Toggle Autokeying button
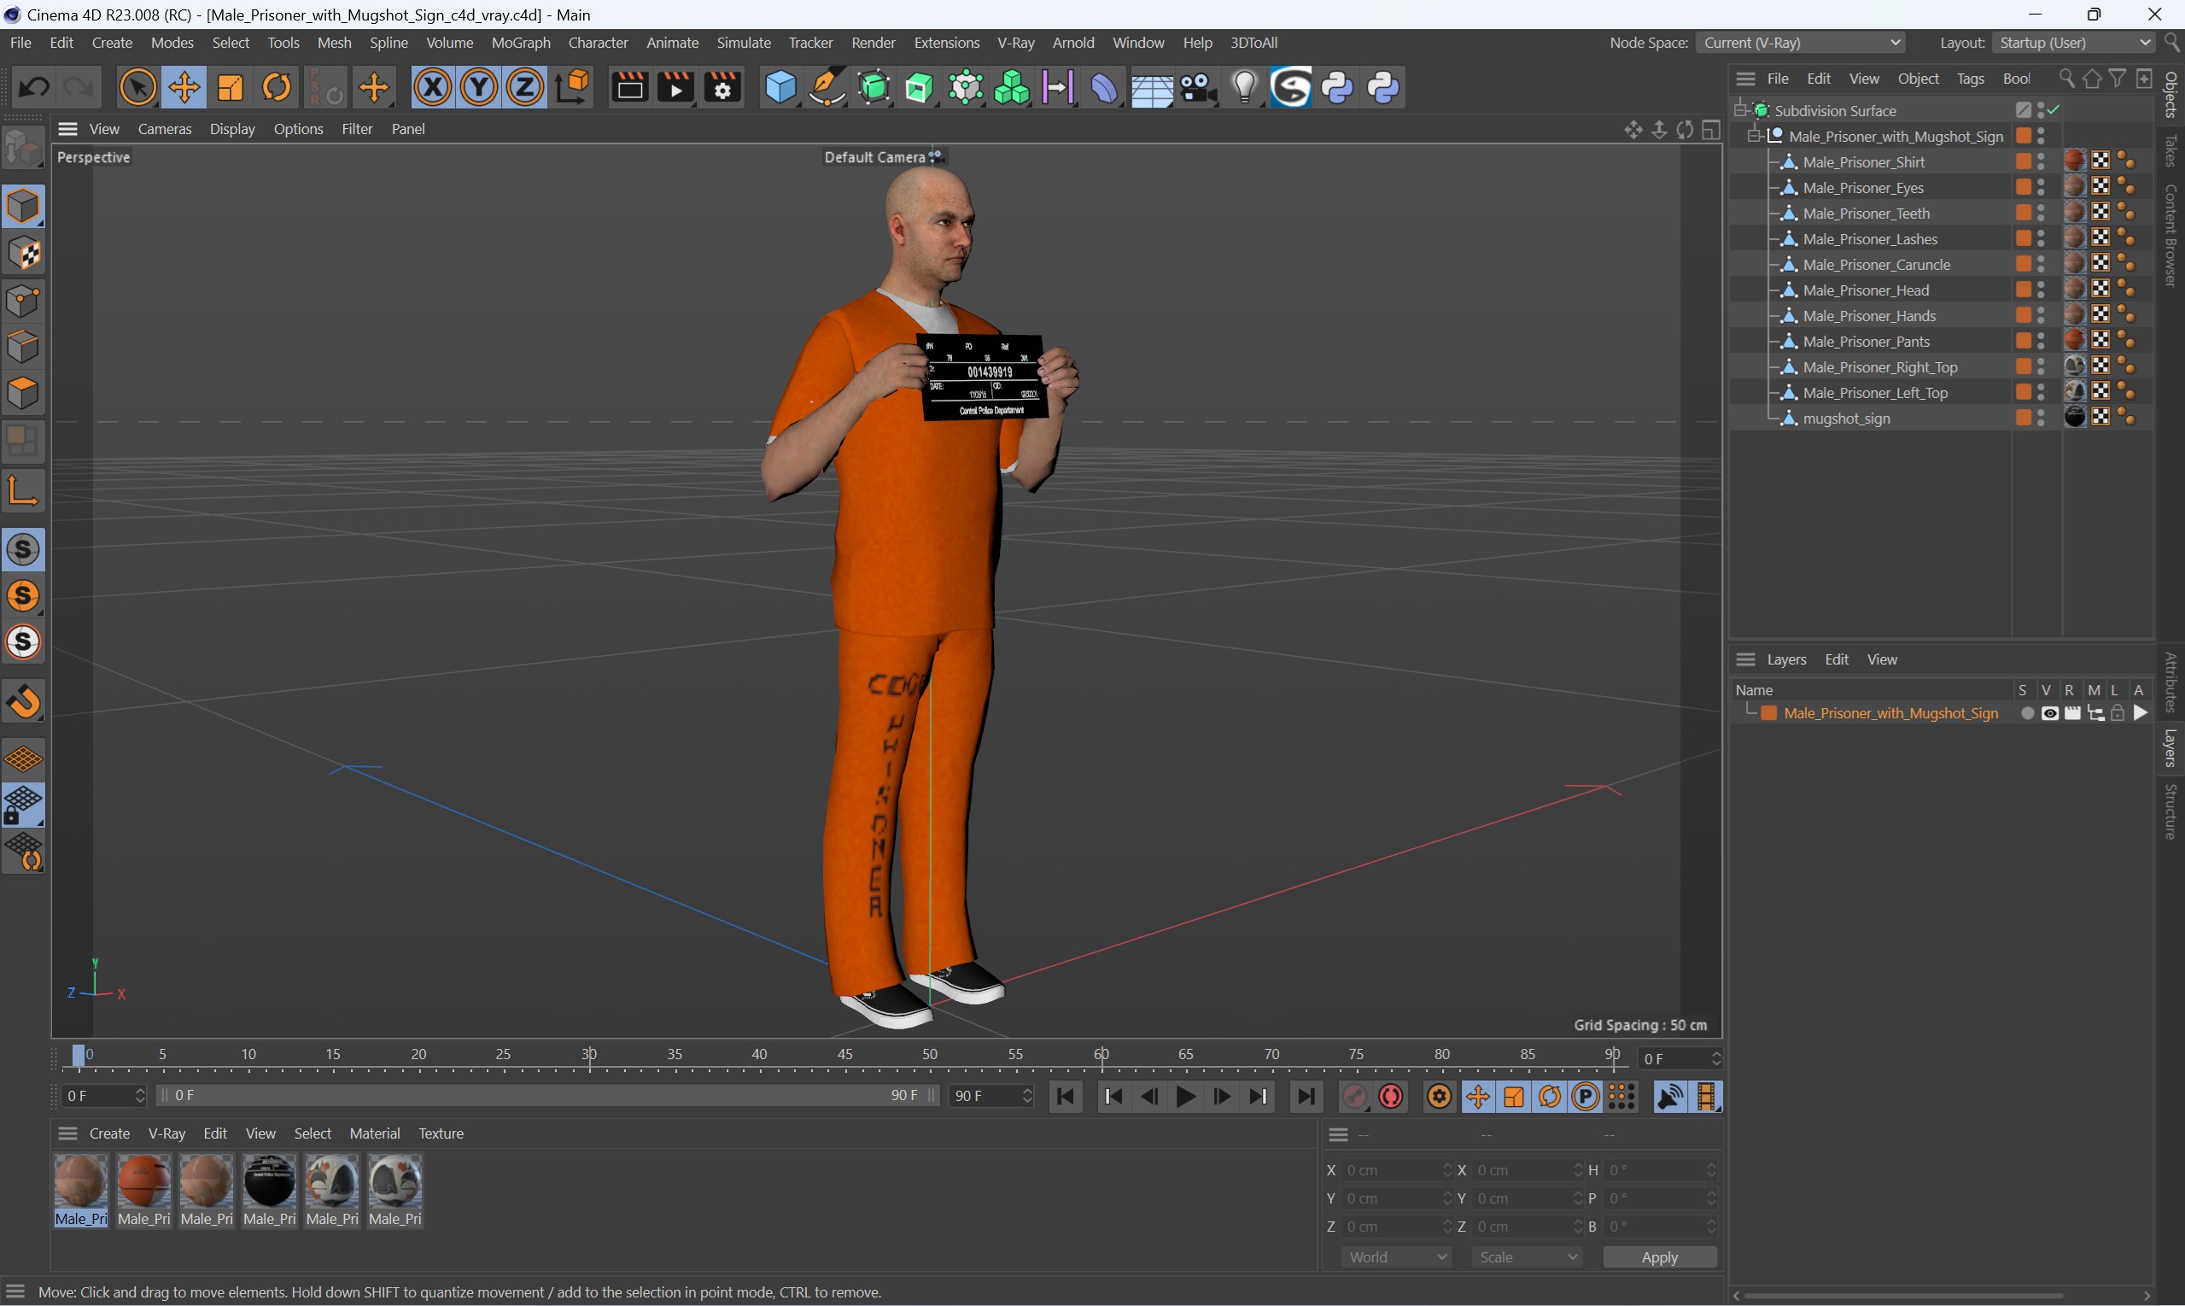2185x1306 pixels. coord(1391,1096)
